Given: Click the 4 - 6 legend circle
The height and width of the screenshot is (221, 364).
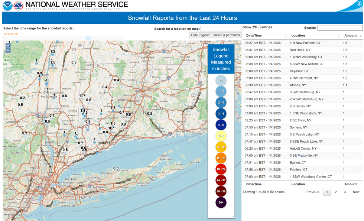Looking at the screenshot, I should click(x=221, y=125).
